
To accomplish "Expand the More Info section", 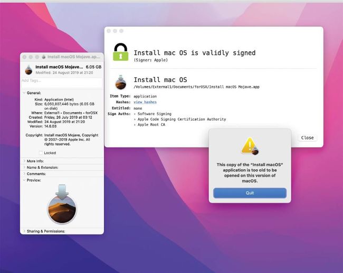I will pos(24,161).
